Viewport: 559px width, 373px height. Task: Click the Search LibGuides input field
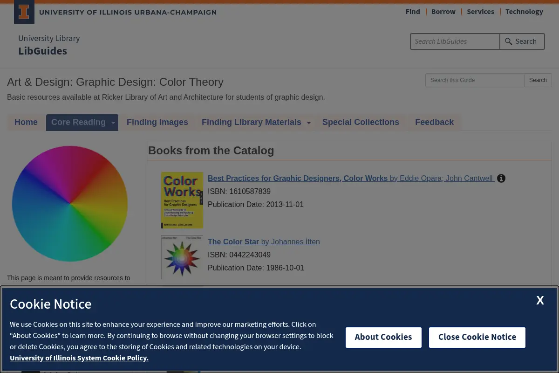(455, 41)
